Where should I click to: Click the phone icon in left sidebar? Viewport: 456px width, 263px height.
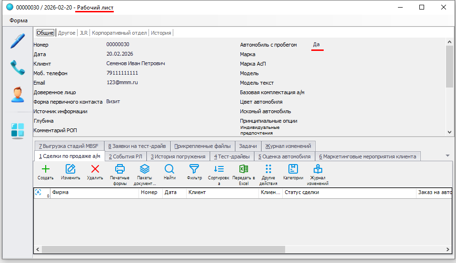point(18,68)
